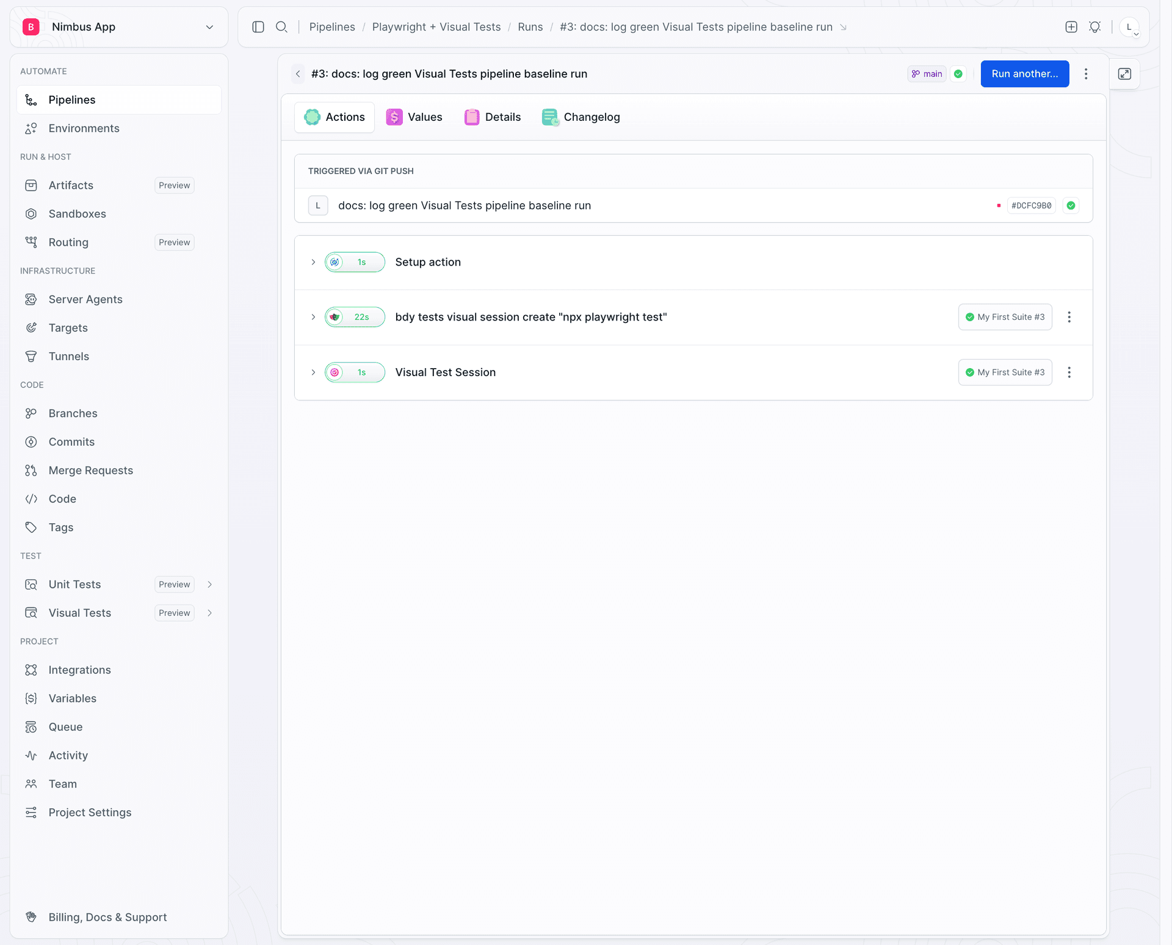The height and width of the screenshot is (945, 1172).
Task: Switch to the Values tab
Action: click(x=414, y=117)
